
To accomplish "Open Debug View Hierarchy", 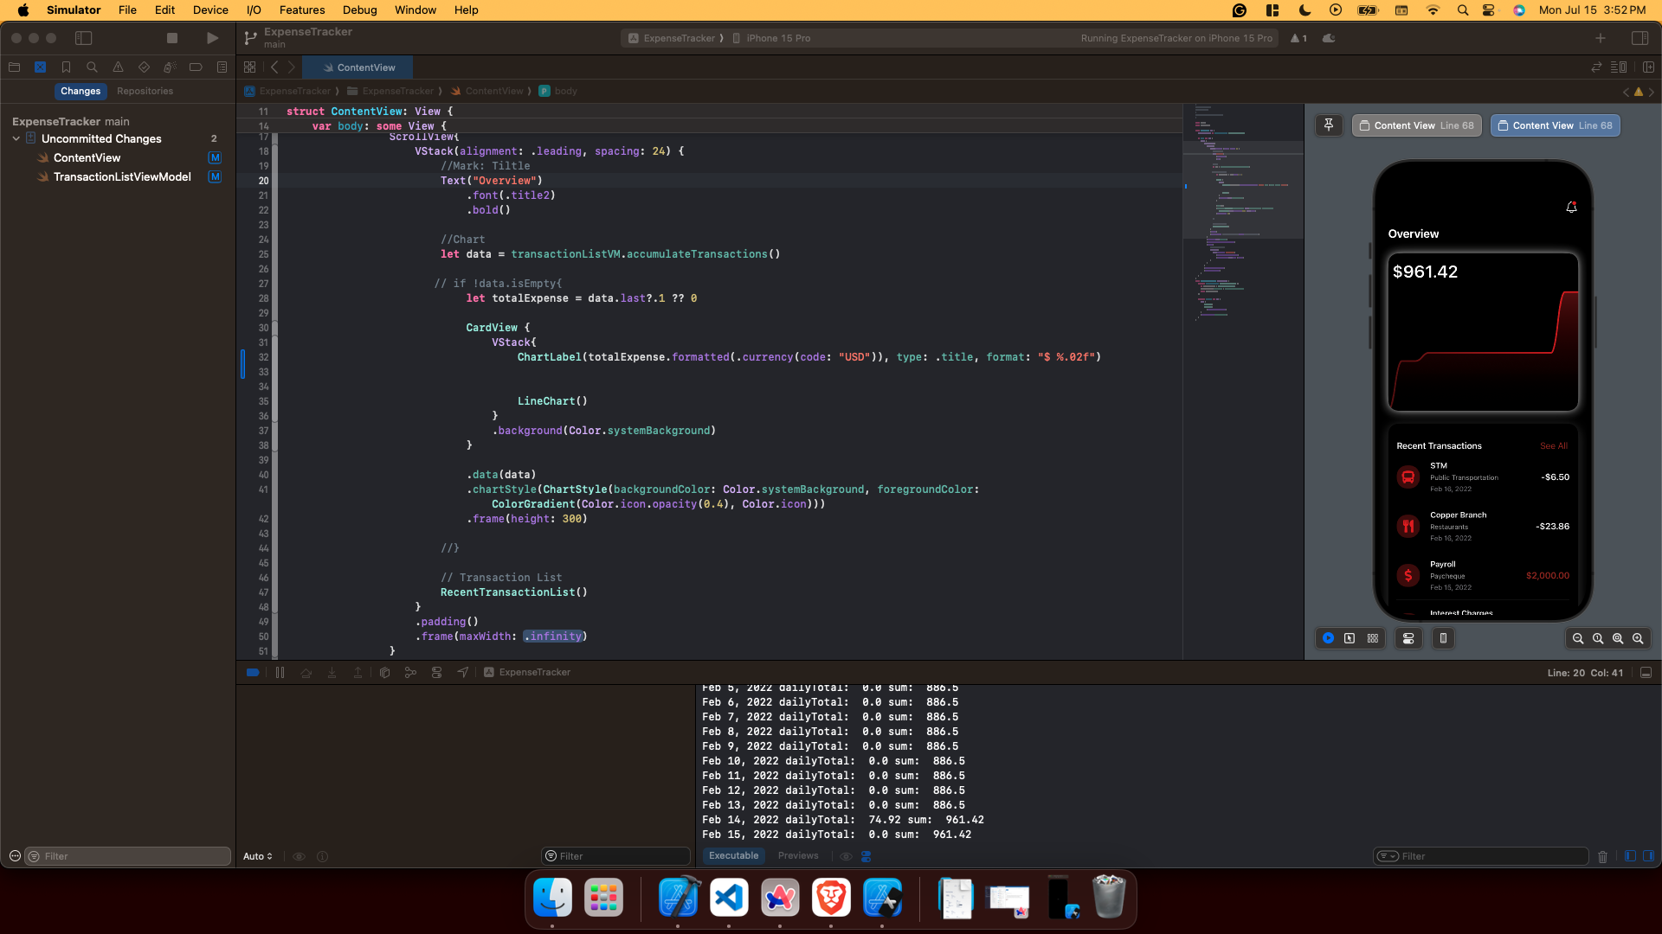I will coord(385,672).
